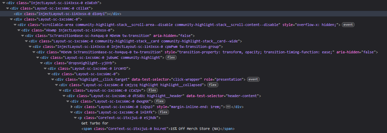Screen dimensions: 387x133
Task: Collapse the Layout cEllaX div node
Action: [x=8, y=9]
